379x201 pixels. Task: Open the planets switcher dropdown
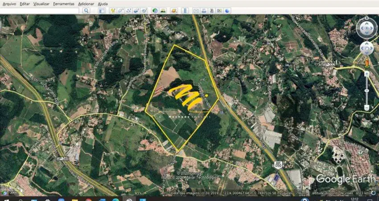tap(174, 11)
